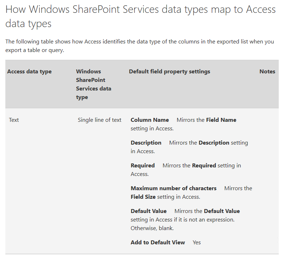Click the 'Default Value' property label at line start

[148, 211]
